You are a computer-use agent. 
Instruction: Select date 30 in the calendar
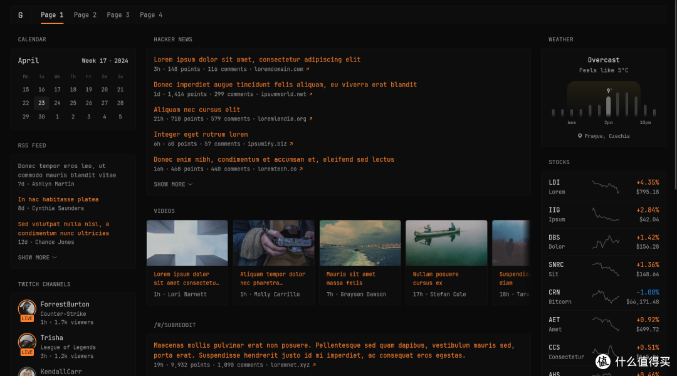click(x=41, y=117)
